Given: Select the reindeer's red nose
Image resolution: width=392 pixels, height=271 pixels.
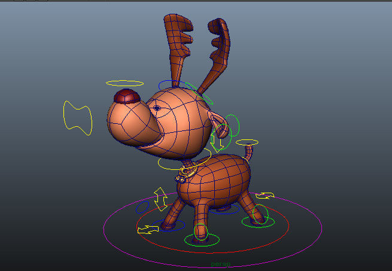Looking at the screenshot, I should click(127, 96).
